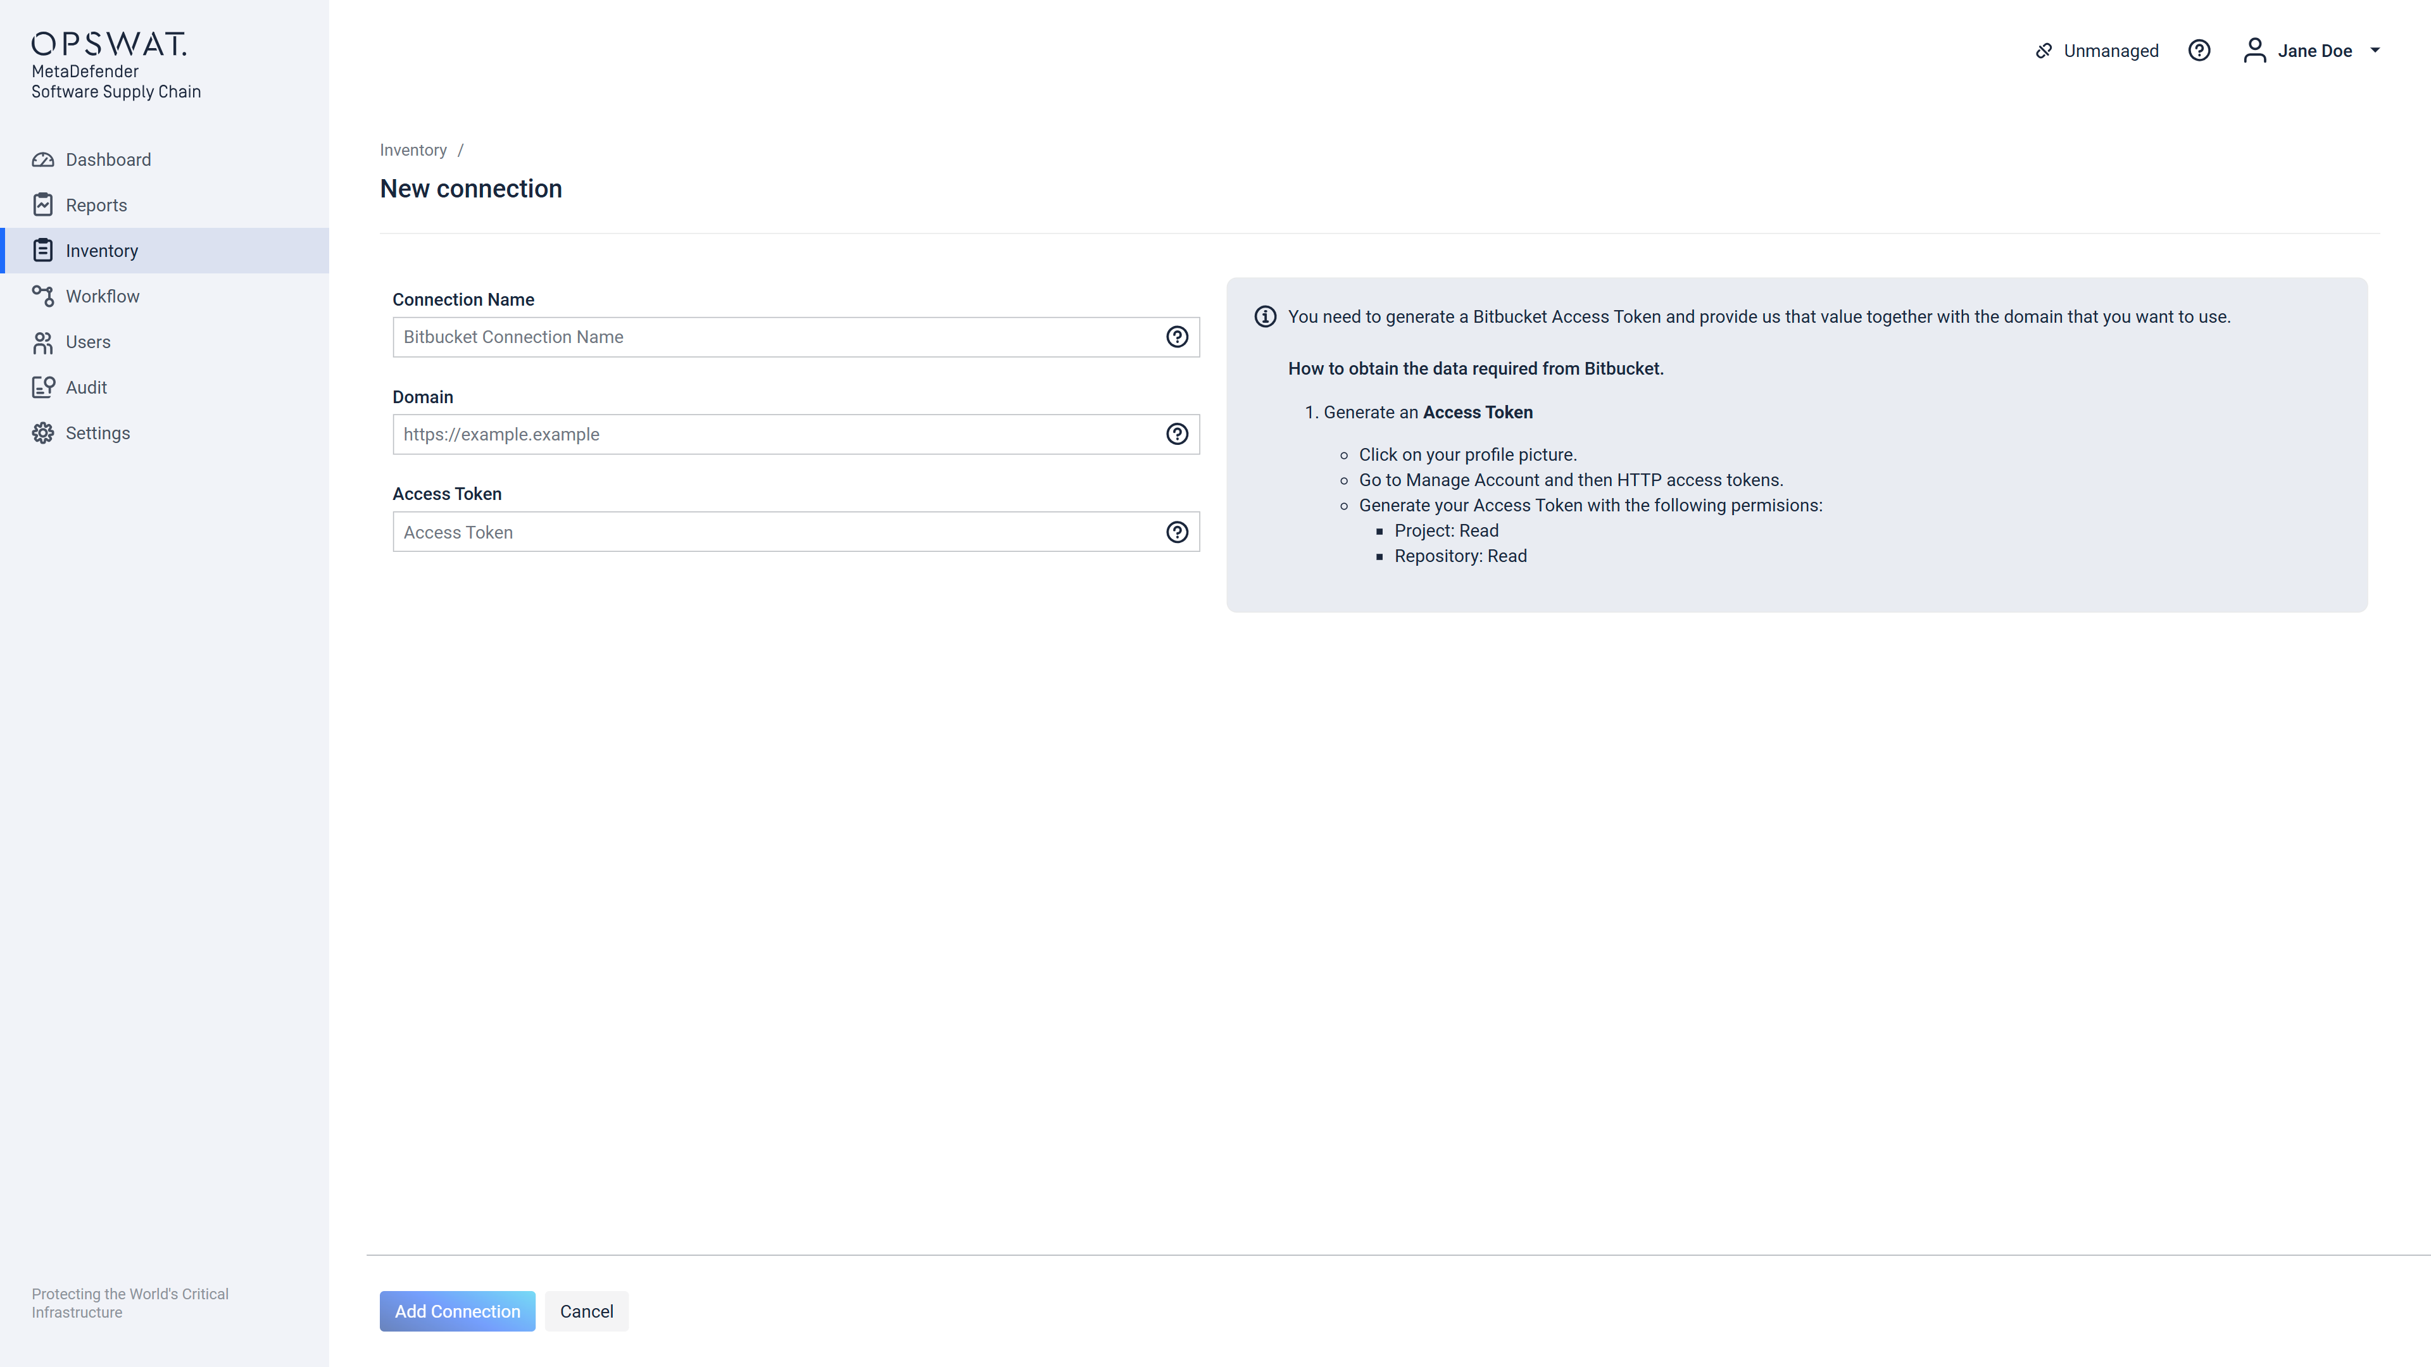Click the Workflow nodes icon
2431x1367 pixels.
[42, 296]
